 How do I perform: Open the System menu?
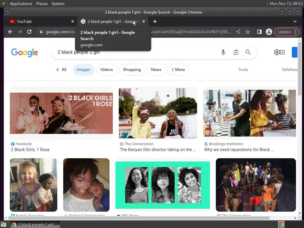[x=58, y=4]
